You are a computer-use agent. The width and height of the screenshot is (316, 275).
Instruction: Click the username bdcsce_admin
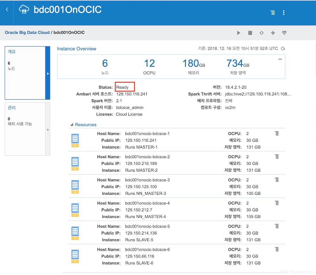[x=130, y=108]
